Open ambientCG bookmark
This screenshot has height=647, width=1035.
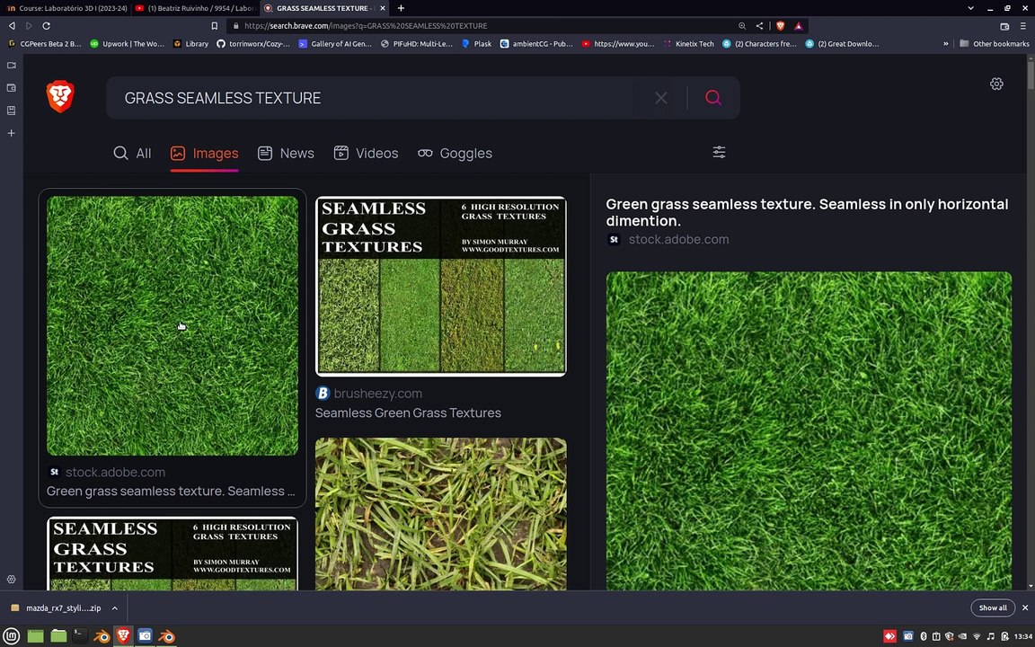point(536,43)
